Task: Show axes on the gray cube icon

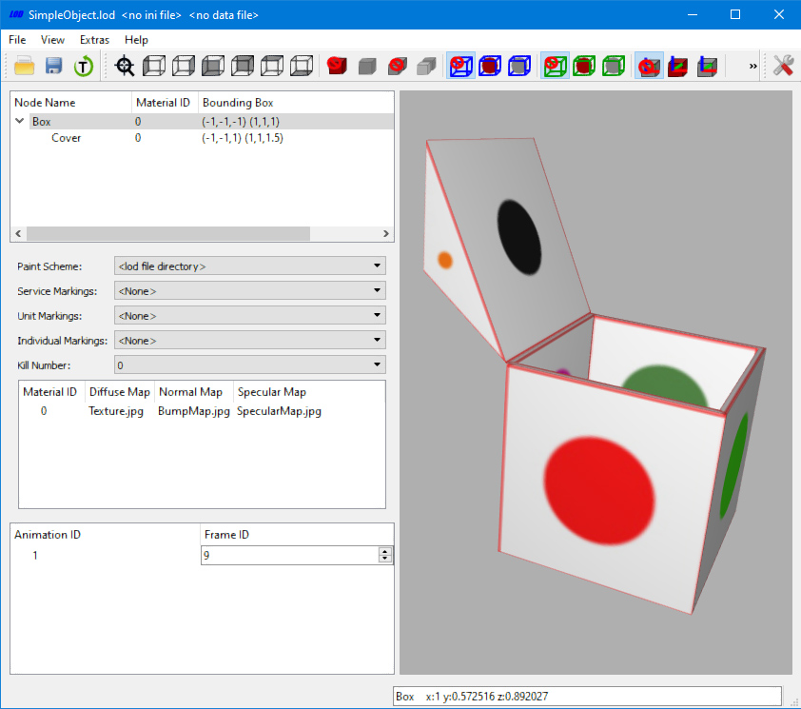Action: pyautogui.click(x=708, y=66)
